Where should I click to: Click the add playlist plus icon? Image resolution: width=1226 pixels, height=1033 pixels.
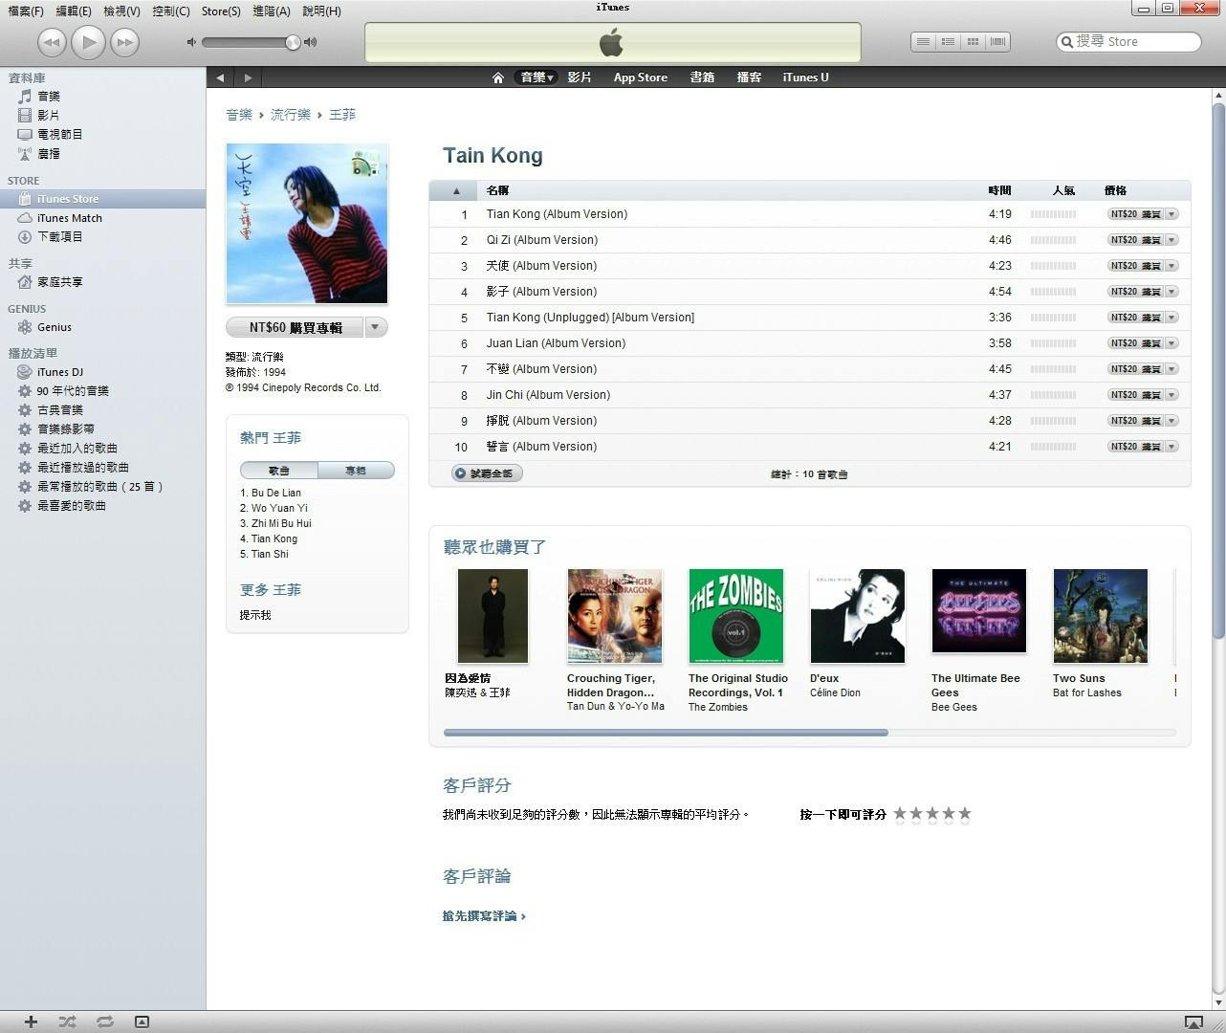pos(31,1022)
